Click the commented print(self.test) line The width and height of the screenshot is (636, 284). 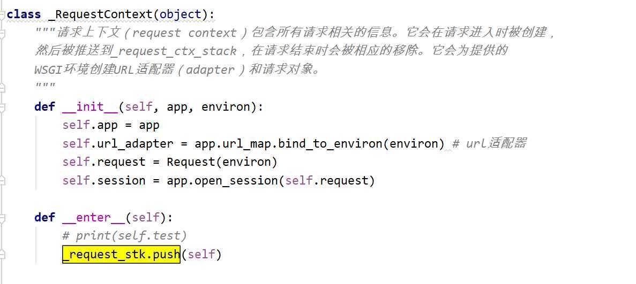(124, 235)
